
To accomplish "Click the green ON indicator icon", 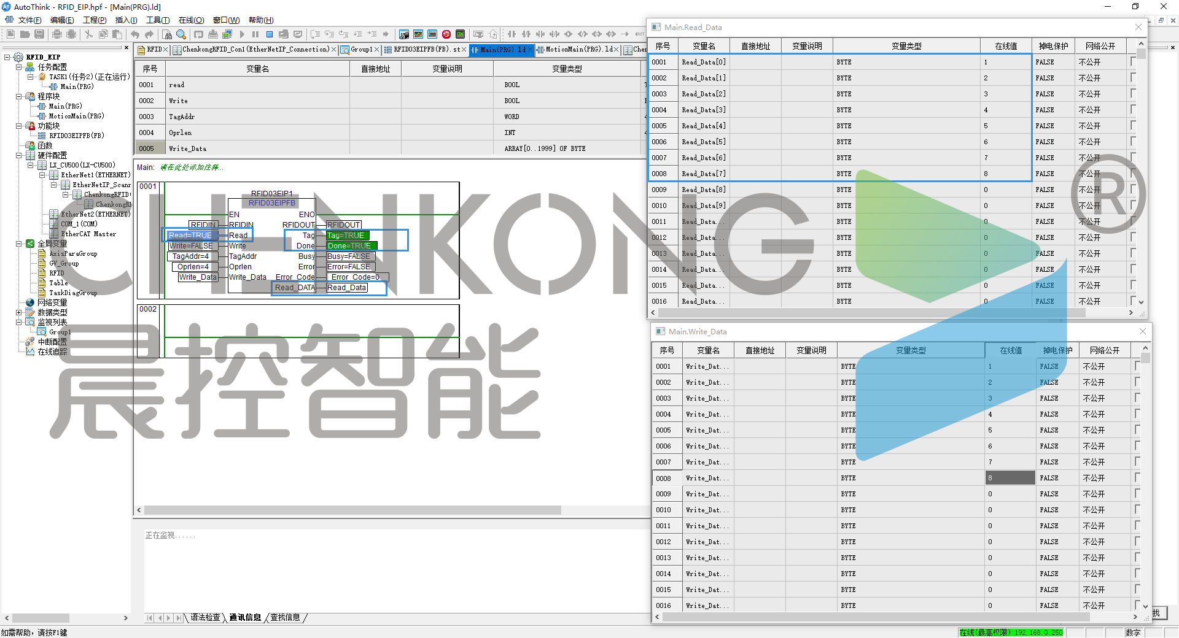I will point(461,34).
